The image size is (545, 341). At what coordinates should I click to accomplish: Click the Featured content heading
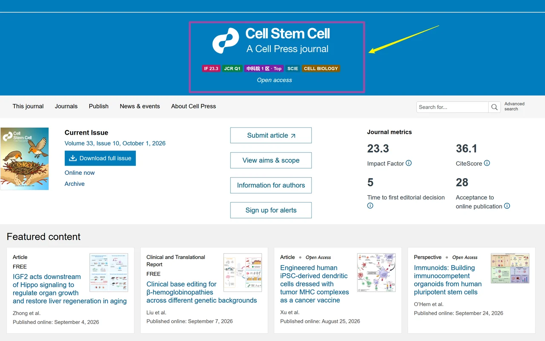[43, 237]
